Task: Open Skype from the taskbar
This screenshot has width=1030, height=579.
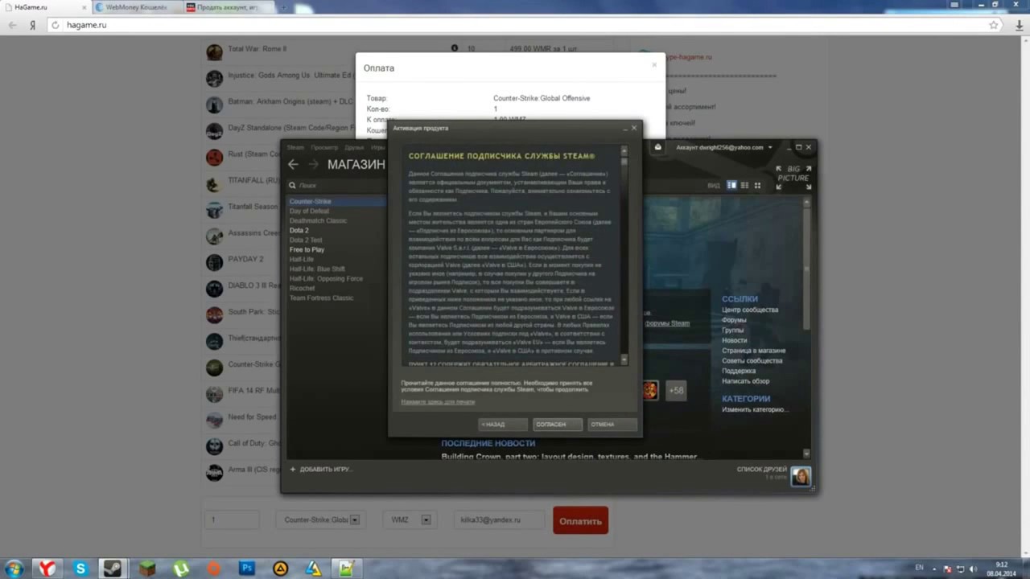Action: click(x=80, y=569)
